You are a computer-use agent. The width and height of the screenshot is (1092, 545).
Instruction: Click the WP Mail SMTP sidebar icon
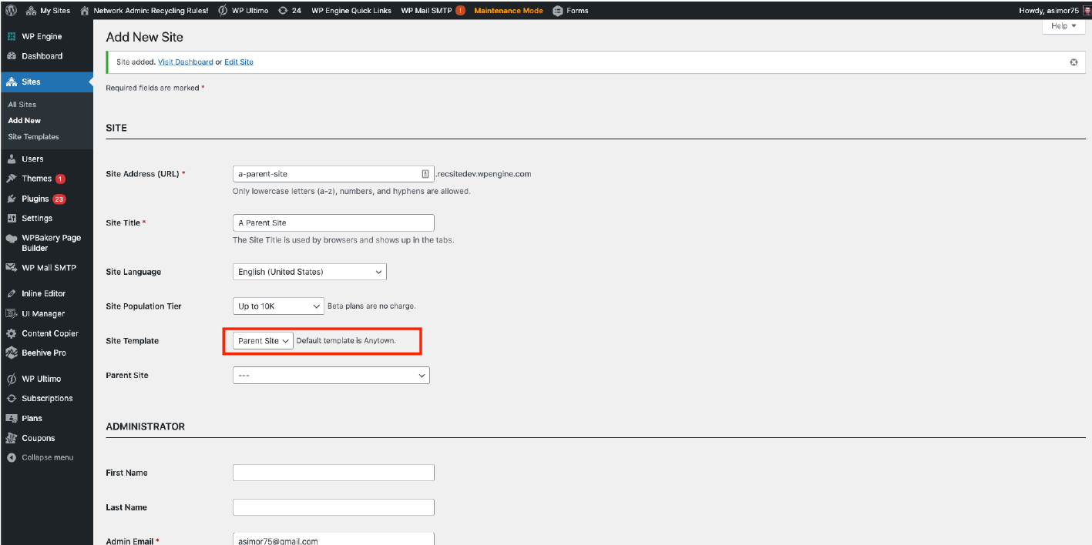pos(12,268)
